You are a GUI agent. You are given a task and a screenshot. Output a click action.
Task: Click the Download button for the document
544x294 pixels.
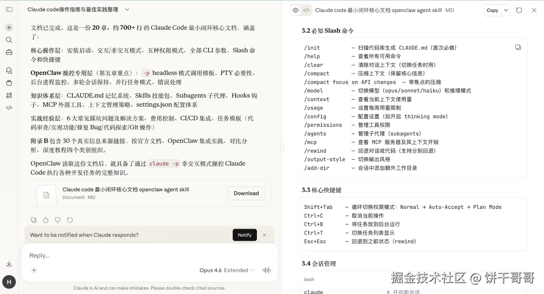(x=246, y=193)
